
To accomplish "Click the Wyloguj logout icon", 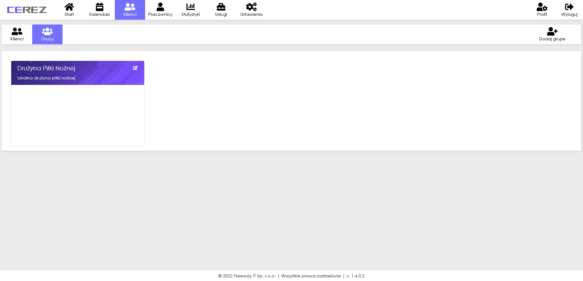I will [x=569, y=7].
